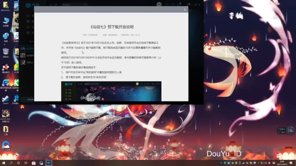This screenshot has height=166, width=296.
Task: Open the notification center icon
Action: [291, 163]
